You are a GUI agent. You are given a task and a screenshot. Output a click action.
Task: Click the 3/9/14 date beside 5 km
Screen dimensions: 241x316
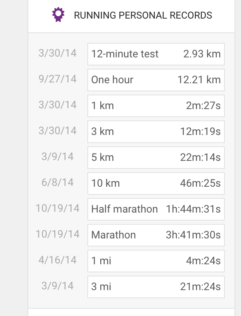[x=57, y=157]
